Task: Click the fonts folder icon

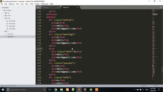Action: [x=6, y=16]
